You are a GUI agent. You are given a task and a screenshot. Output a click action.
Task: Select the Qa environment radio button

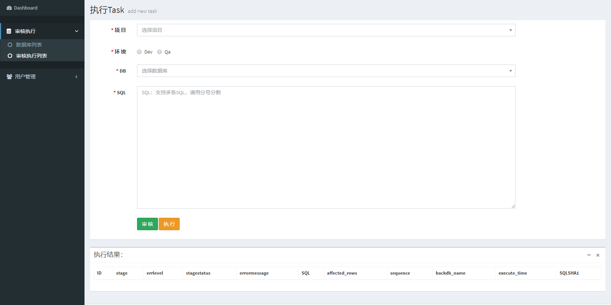click(159, 52)
